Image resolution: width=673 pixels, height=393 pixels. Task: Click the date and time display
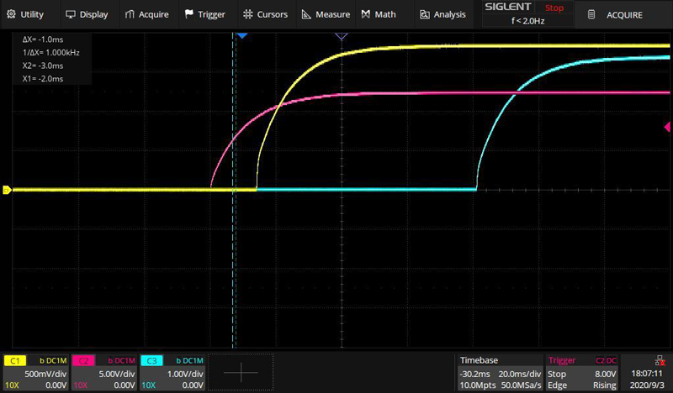click(x=649, y=379)
